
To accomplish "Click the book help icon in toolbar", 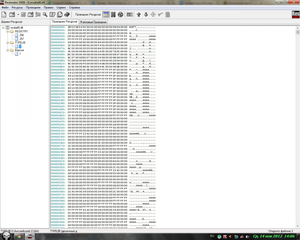I will pos(67,14).
